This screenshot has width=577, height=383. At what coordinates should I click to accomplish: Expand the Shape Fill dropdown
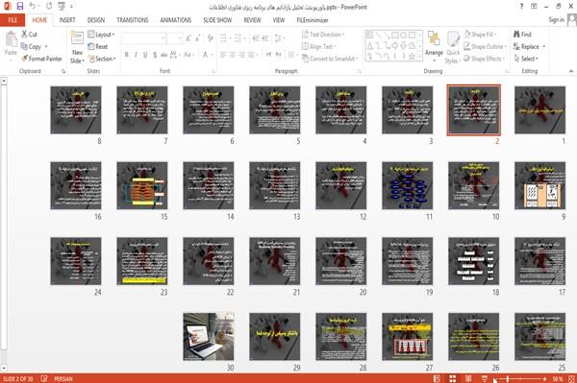480,35
